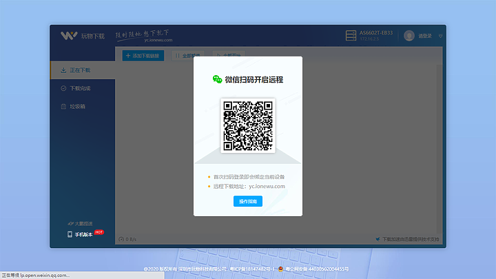The height and width of the screenshot is (279, 496).
Task: Click the 添加下载链接 button
Action: pyautogui.click(x=143, y=56)
